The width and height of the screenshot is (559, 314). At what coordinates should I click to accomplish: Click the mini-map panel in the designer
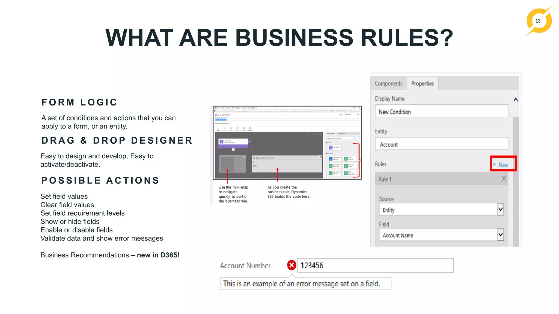coord(232,164)
